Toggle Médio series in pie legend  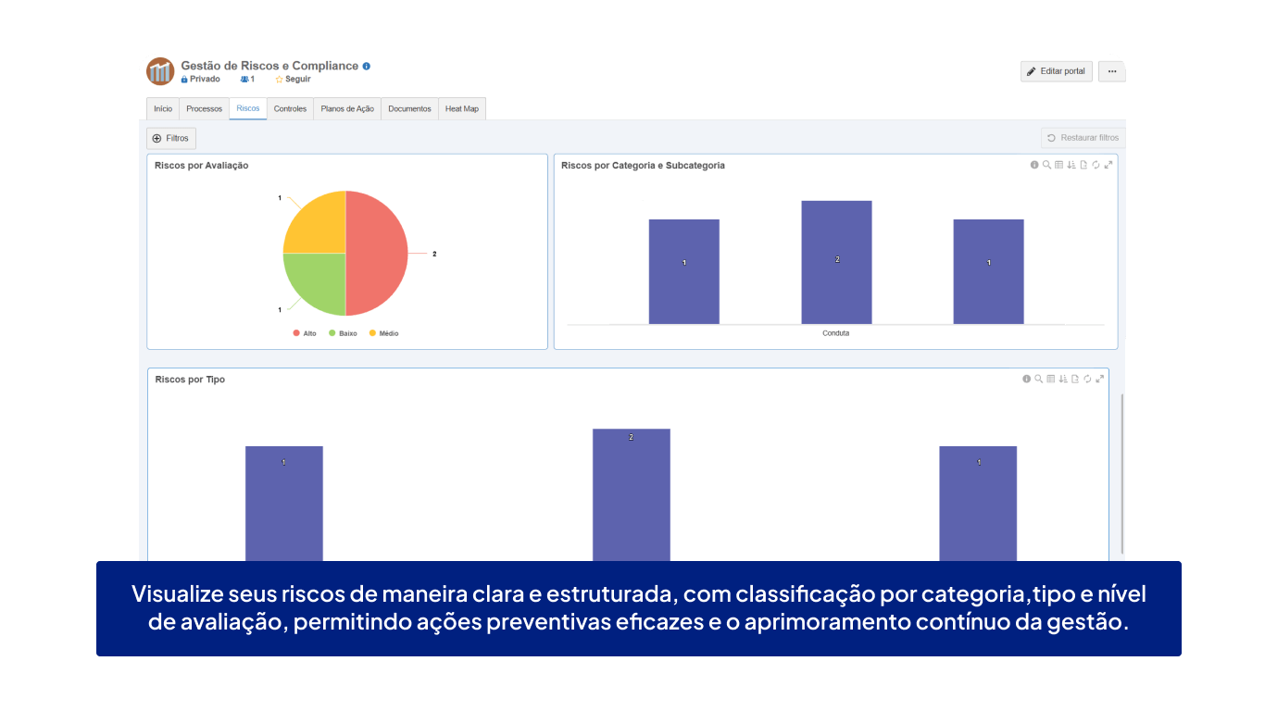pos(383,333)
